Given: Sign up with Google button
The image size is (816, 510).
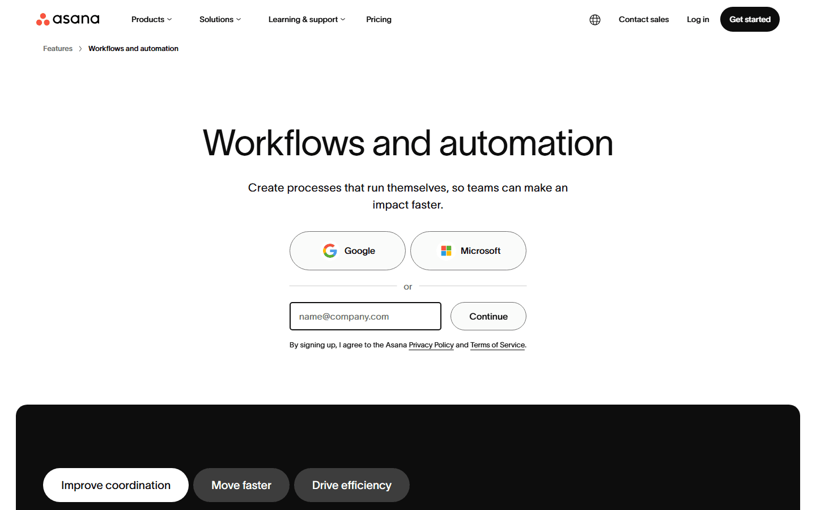Looking at the screenshot, I should pyautogui.click(x=347, y=250).
